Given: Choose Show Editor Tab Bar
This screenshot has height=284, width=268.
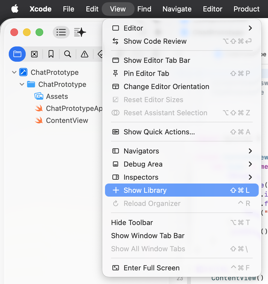Looking at the screenshot, I should pyautogui.click(x=182, y=60).
